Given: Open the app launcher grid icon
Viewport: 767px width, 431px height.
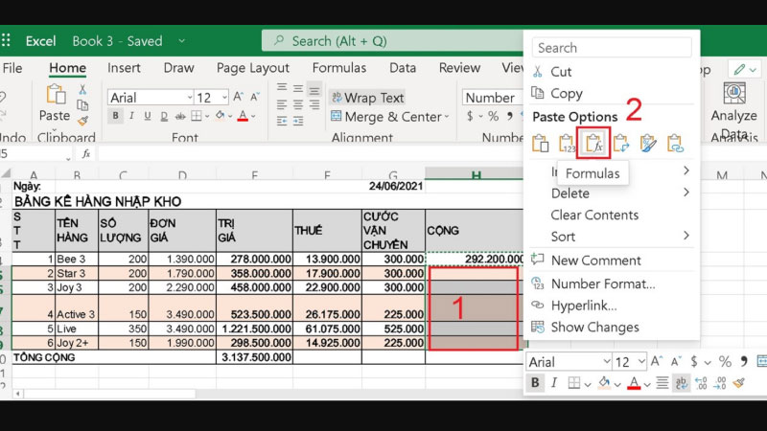Looking at the screenshot, I should tap(6, 40).
